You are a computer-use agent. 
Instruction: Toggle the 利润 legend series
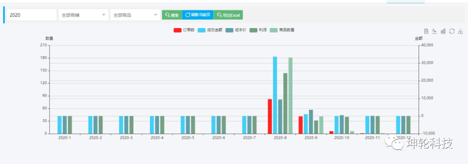258,30
